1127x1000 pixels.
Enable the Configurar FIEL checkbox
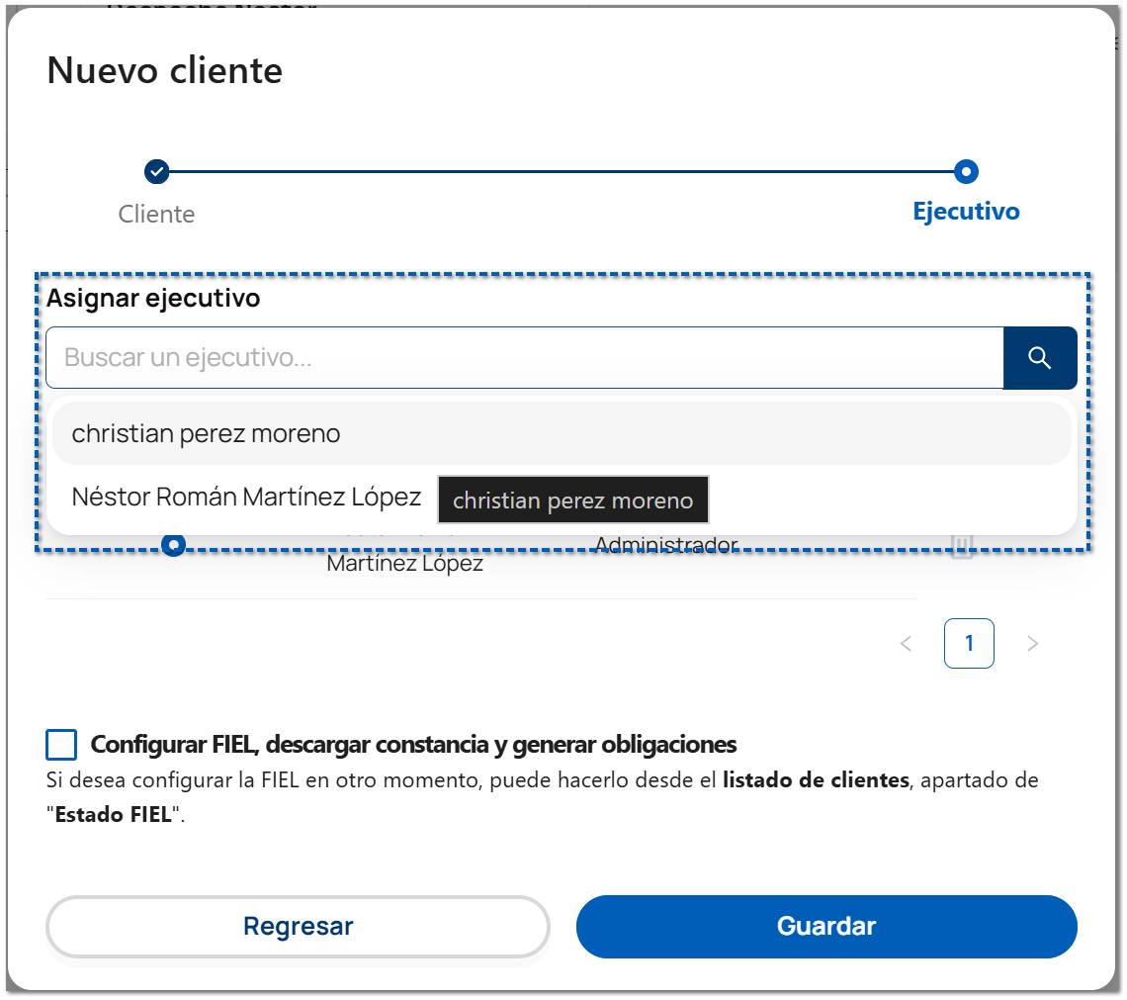61,745
